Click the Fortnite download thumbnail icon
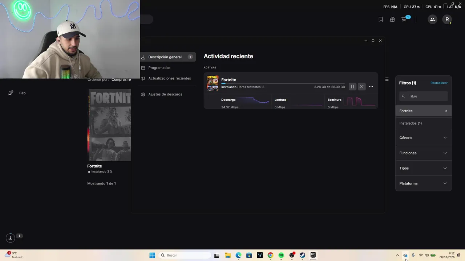 [213, 83]
